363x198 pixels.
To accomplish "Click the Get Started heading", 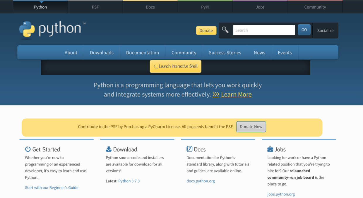I will tap(46, 149).
